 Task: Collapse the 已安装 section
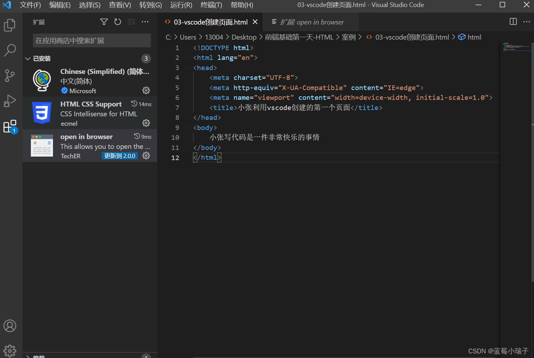(x=28, y=58)
